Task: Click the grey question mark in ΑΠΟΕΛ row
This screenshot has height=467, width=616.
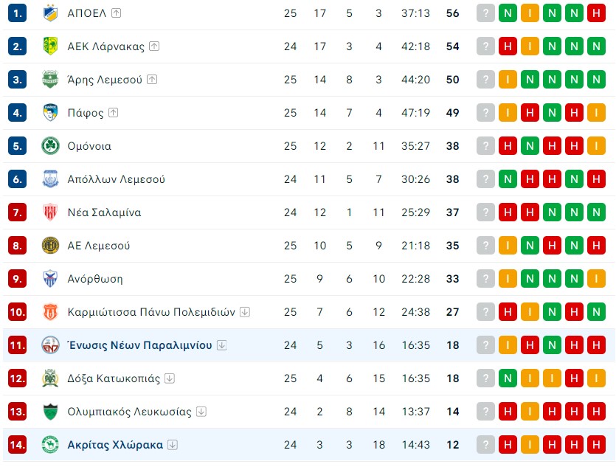Action: tap(485, 13)
